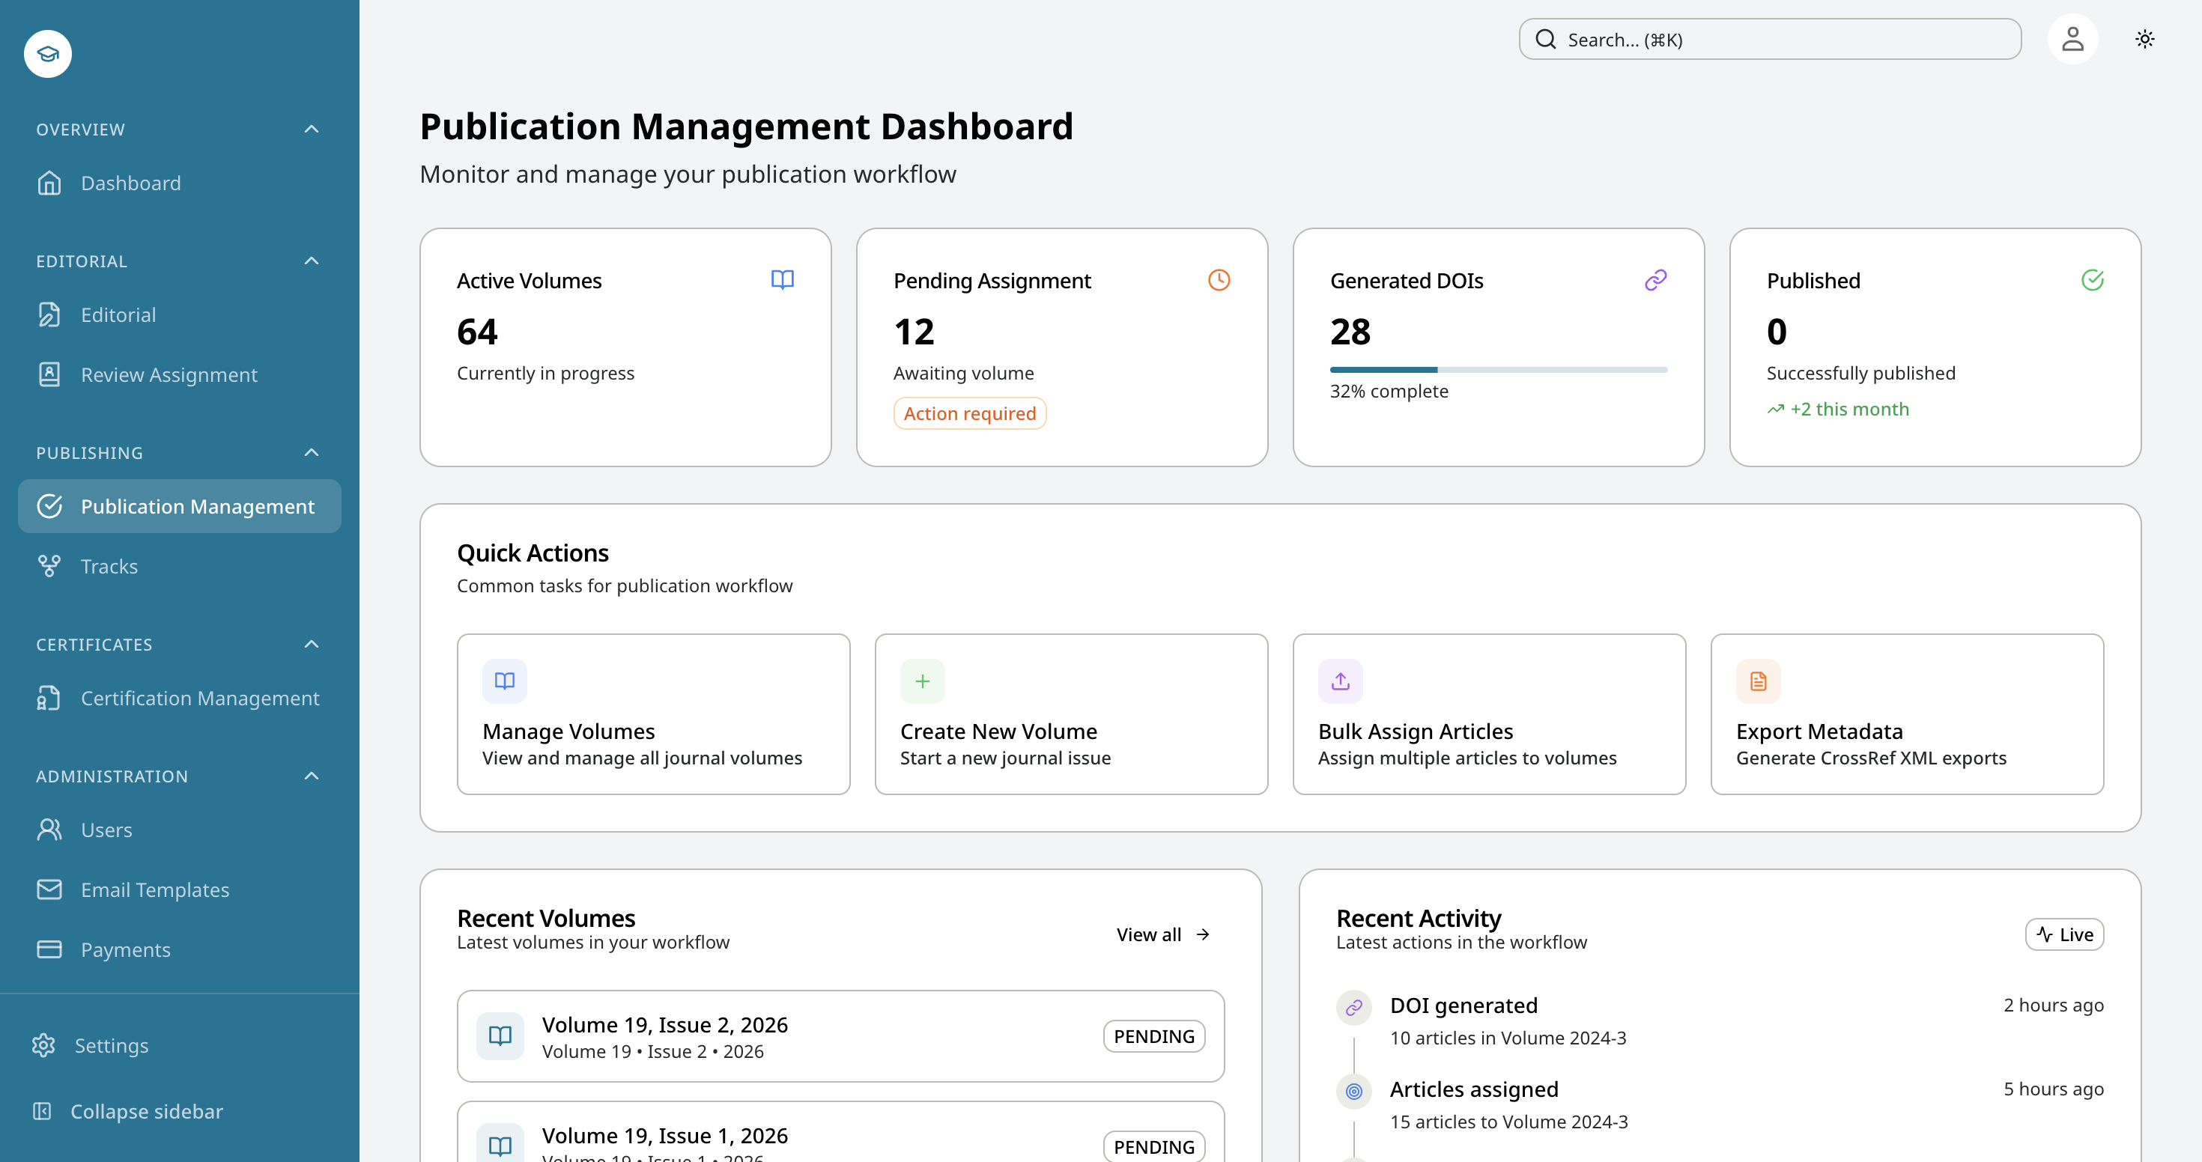
Task: Click '10 articles in Volume 2024-3' text
Action: coord(1508,1037)
